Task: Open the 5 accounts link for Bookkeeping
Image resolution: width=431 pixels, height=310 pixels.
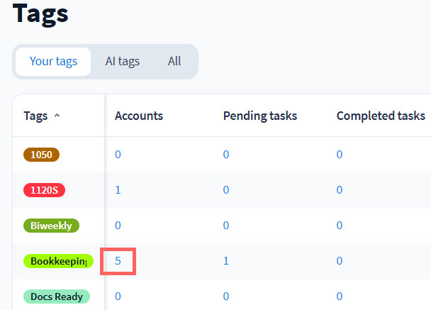Action: (118, 261)
